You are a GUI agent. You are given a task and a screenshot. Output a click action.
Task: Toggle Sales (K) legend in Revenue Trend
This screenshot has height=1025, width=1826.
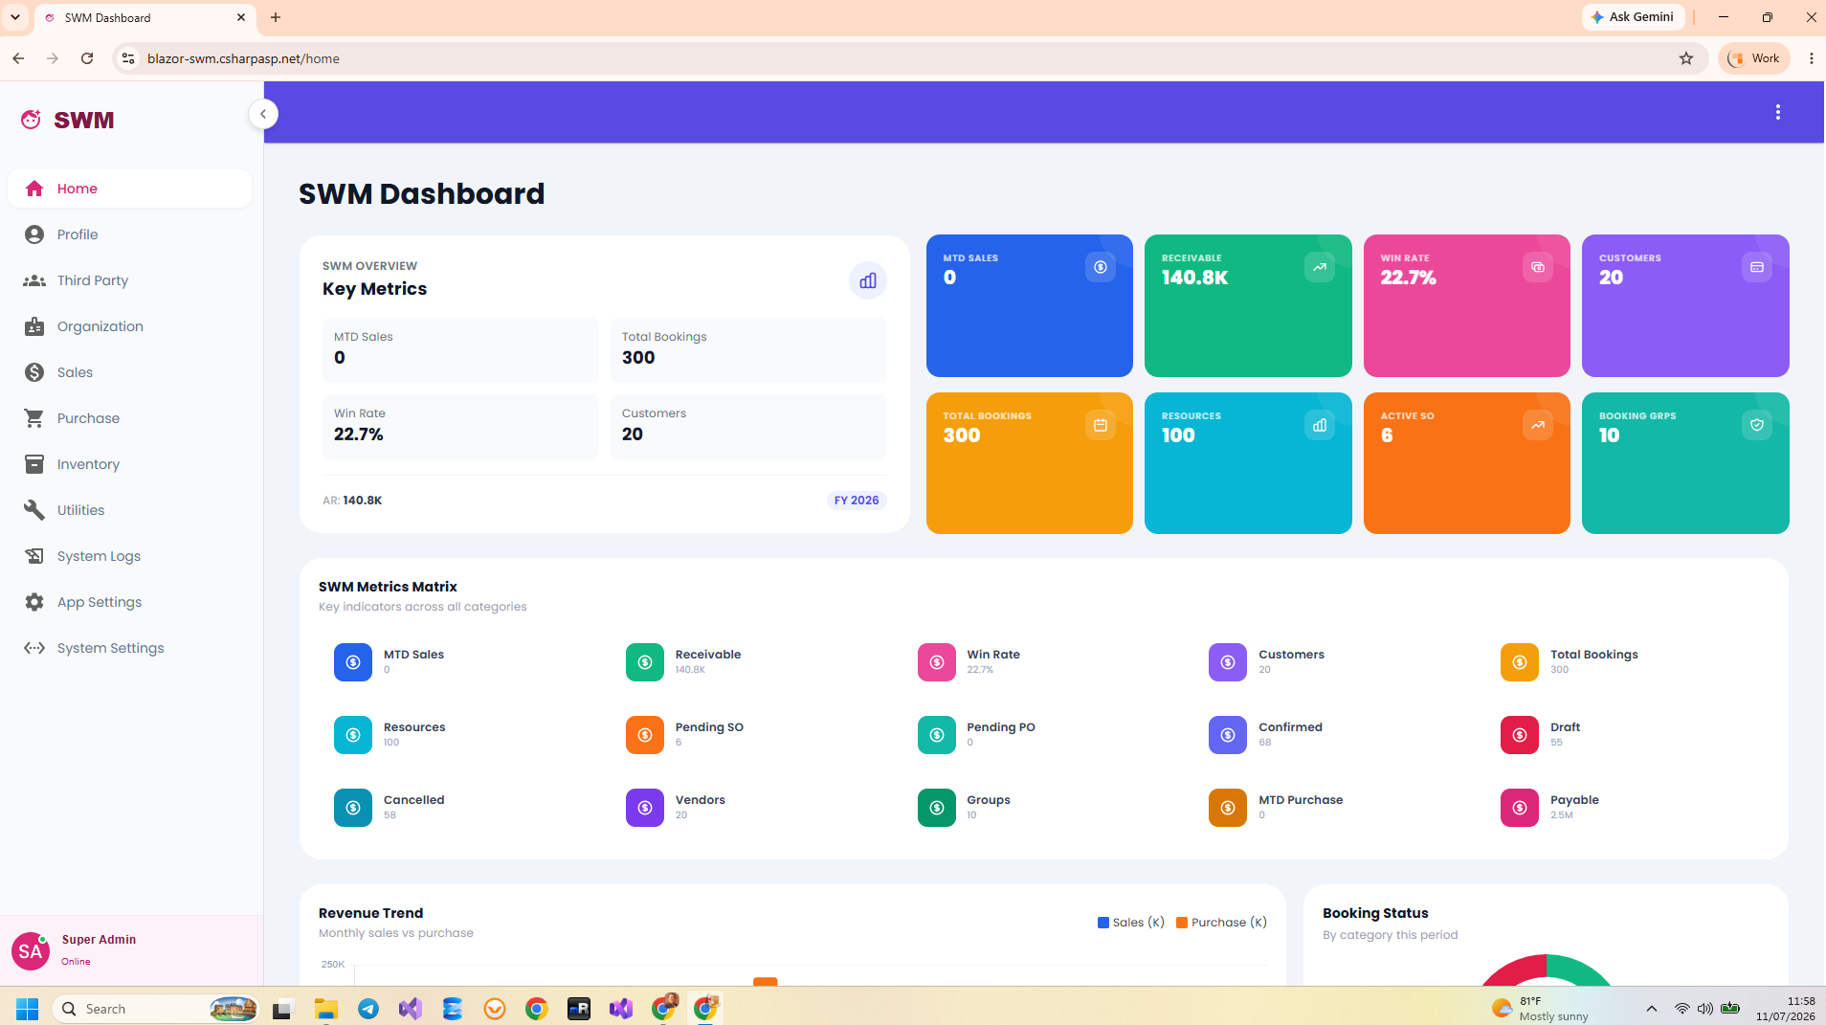pyautogui.click(x=1131, y=923)
